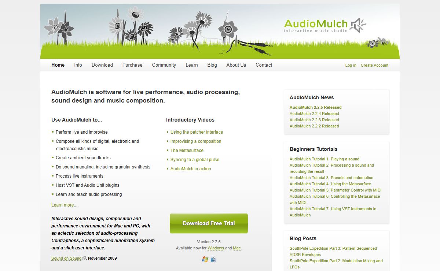Screen dimensions: 440x271
Task: Go to the Download menu item
Action: point(102,65)
